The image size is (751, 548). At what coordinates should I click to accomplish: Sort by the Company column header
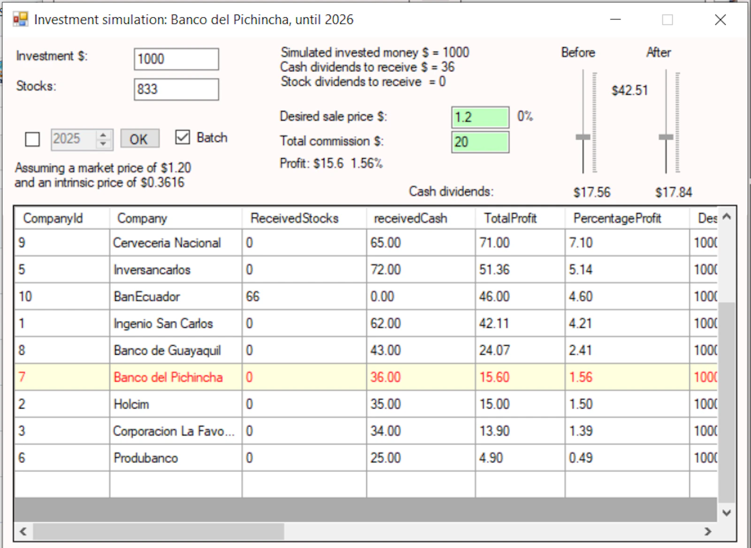click(x=176, y=218)
